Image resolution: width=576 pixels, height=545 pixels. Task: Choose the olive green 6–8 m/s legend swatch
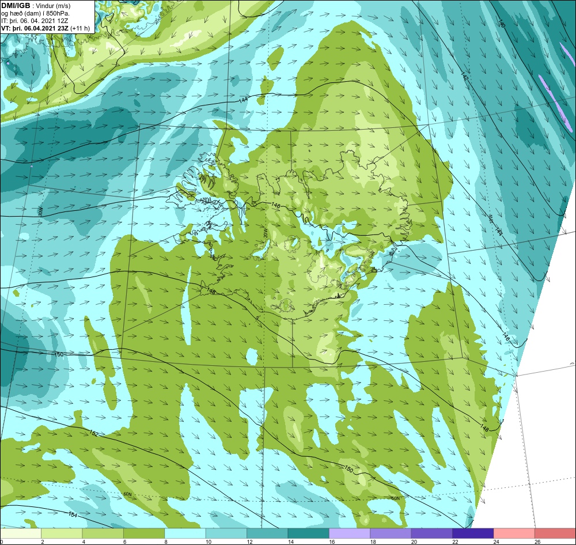(144, 533)
